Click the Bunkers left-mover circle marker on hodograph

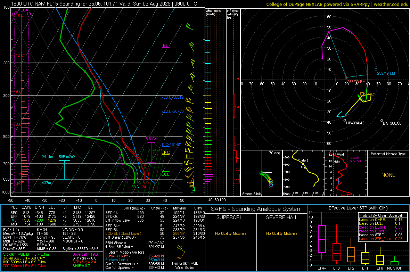click(x=376, y=69)
